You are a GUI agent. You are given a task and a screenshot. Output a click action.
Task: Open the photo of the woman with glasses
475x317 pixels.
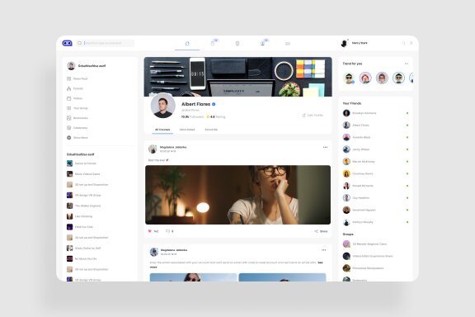tap(237, 195)
